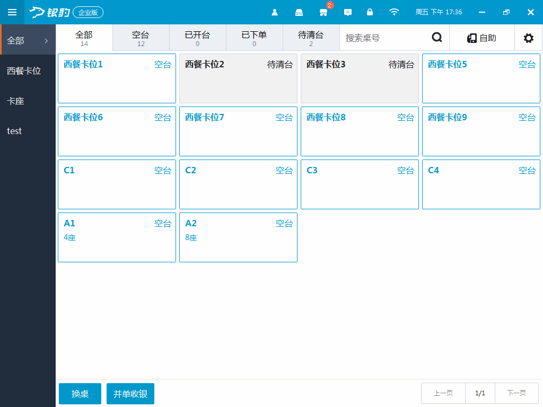Screen dimensions: 543x407
Task: Open the store notifications icon with badge
Action: 323,13
